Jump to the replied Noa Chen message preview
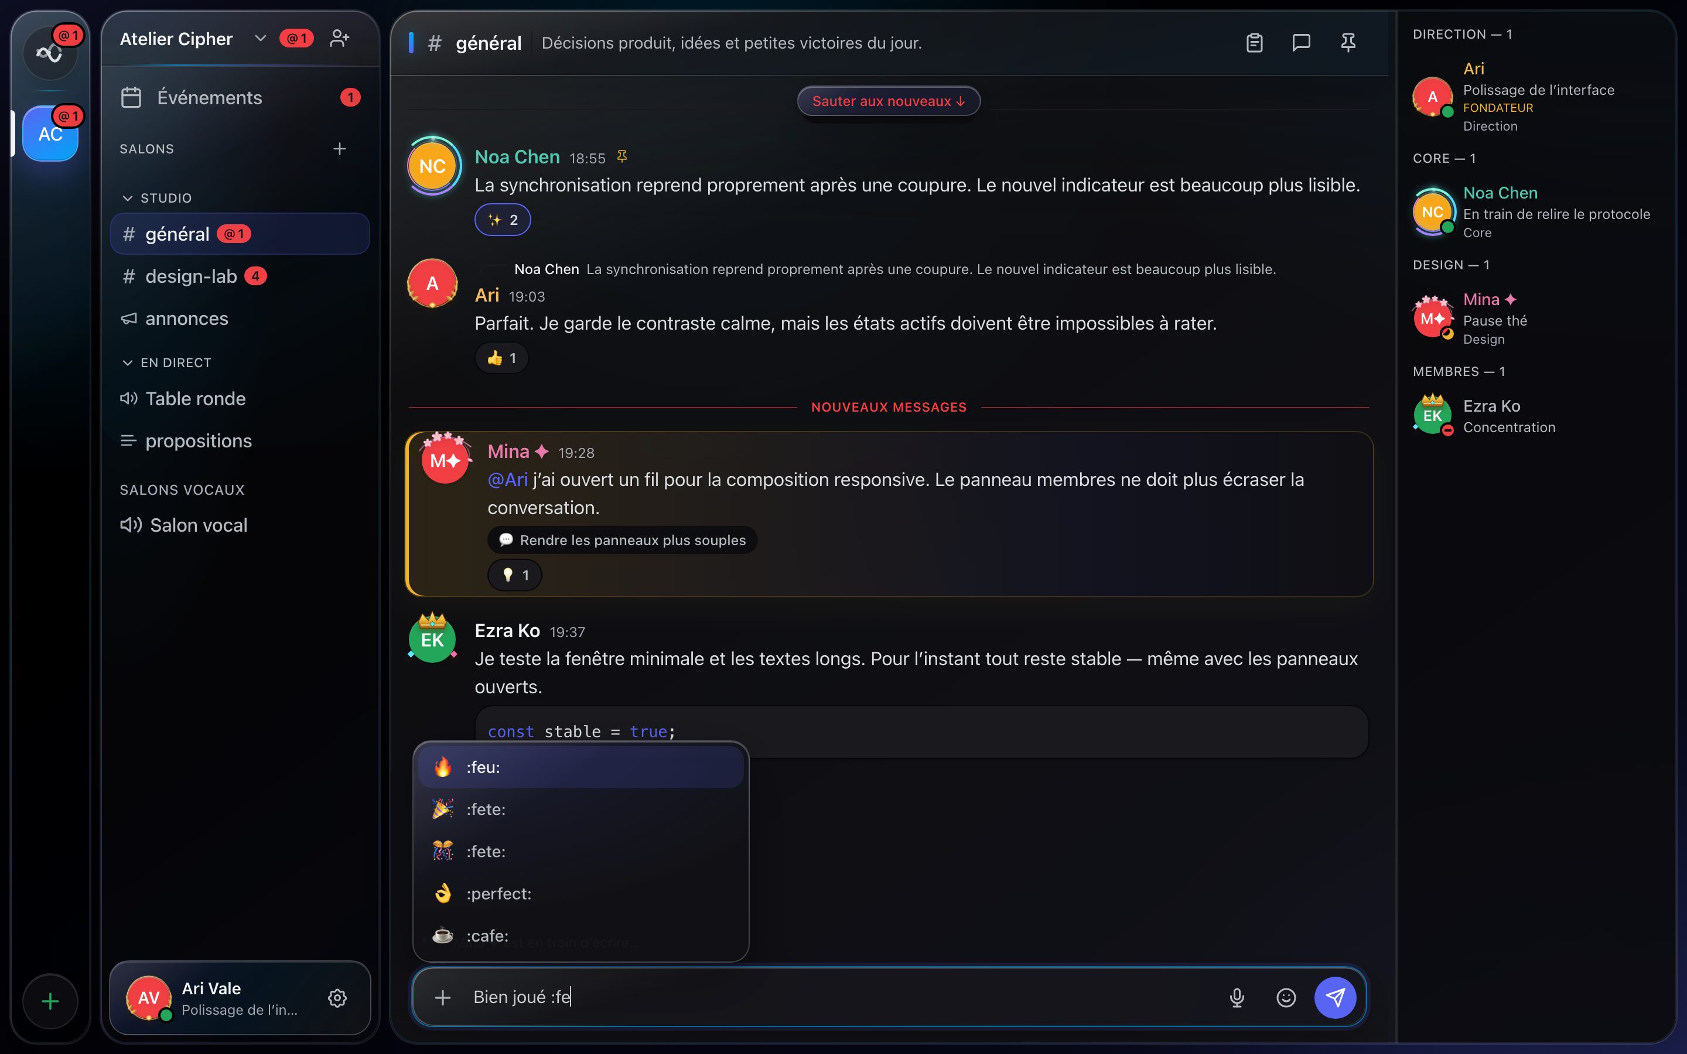Screen dimensions: 1687x1054 (895, 269)
